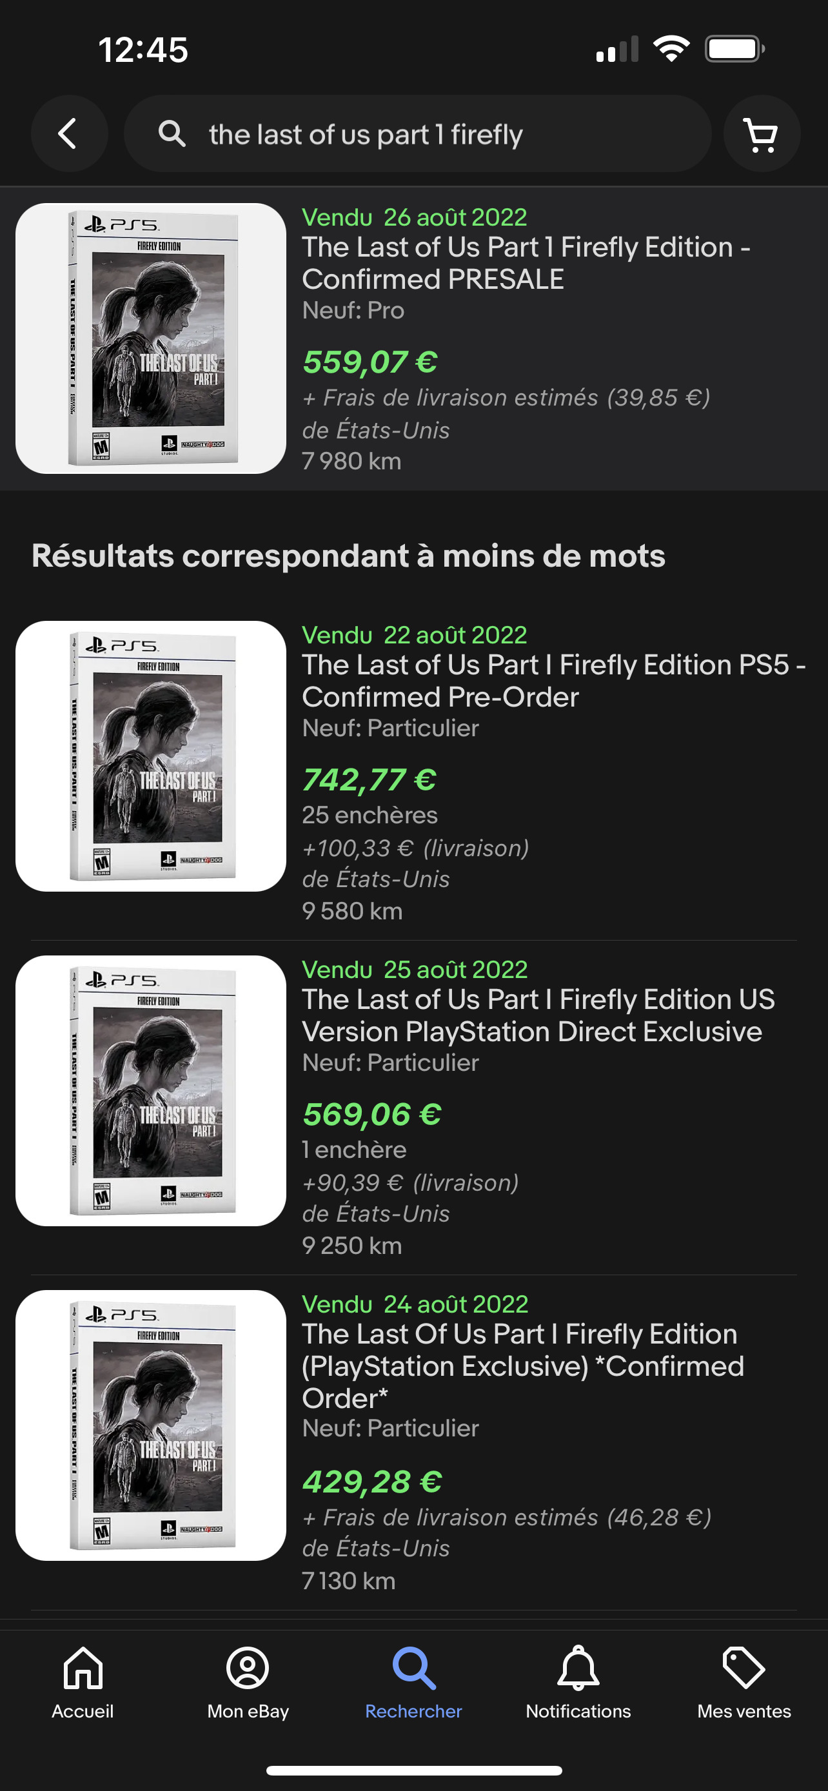Open "(PlayStation Exclusive) *Confirmed Order*" listing
The image size is (828, 1791).
[x=523, y=1365]
